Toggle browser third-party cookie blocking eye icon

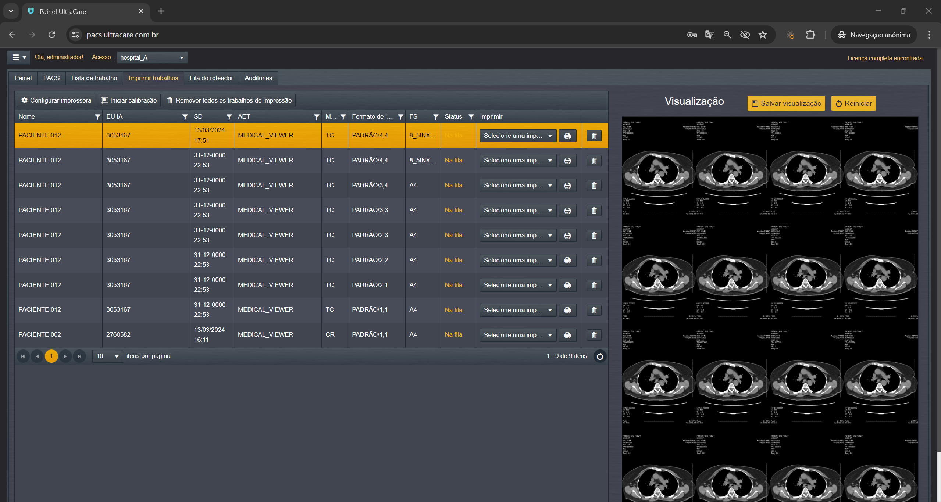[745, 35]
